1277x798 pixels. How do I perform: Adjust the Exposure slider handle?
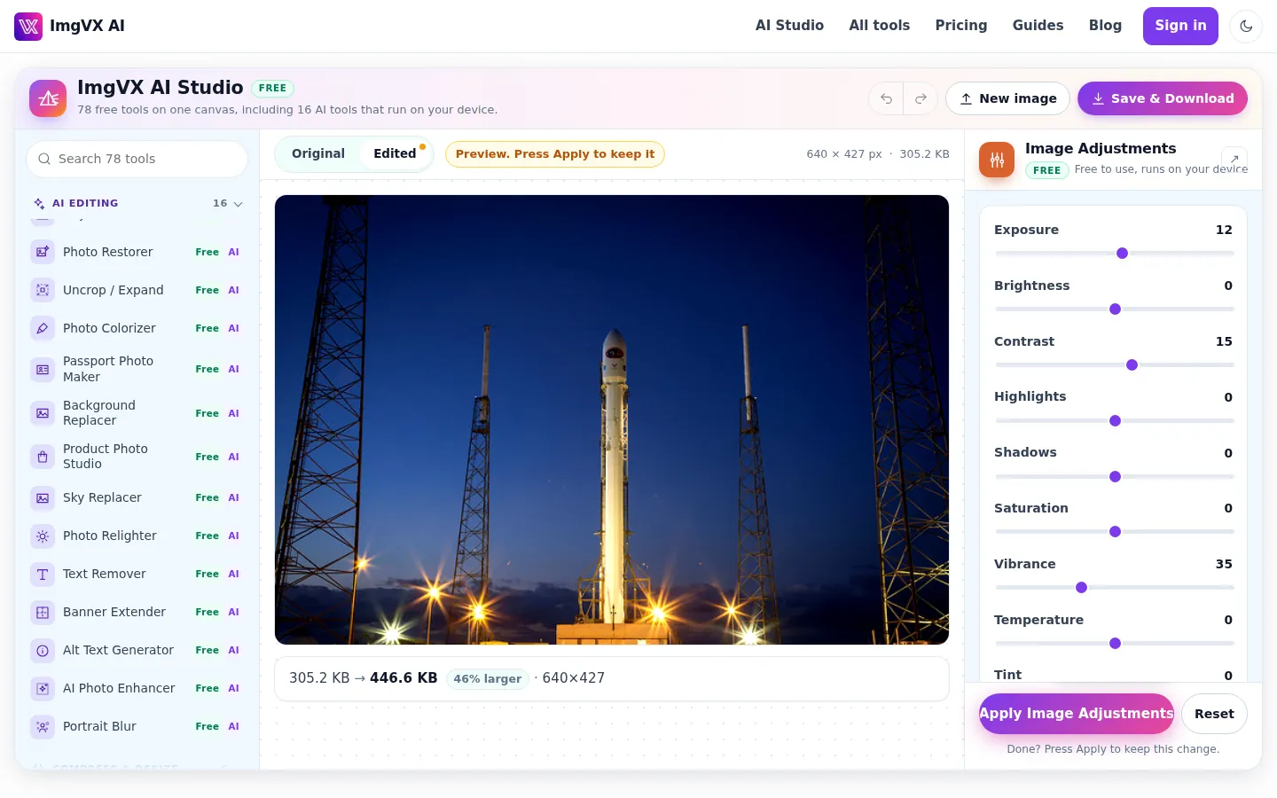point(1122,254)
